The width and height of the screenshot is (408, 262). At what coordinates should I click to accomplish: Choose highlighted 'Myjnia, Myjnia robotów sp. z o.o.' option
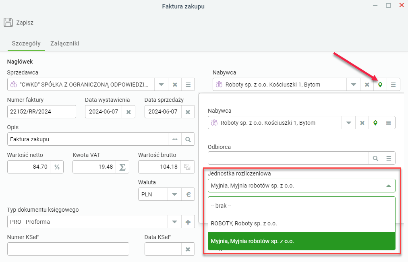[x=302, y=241]
